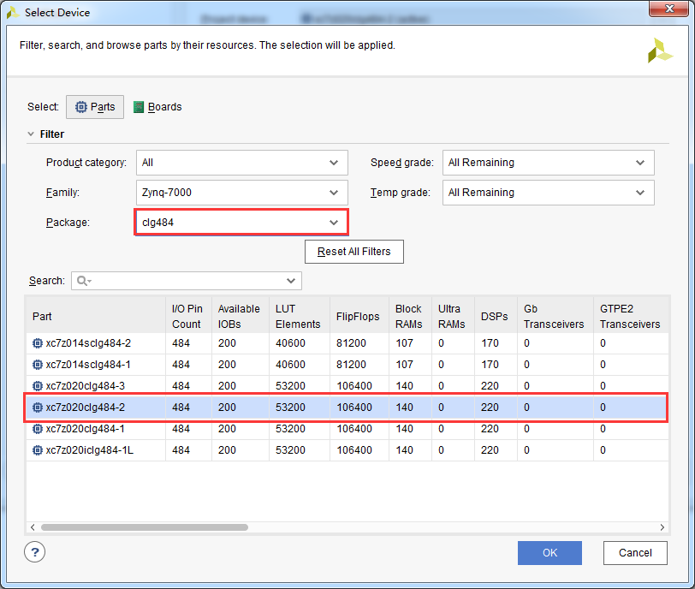Switch to the Parts selection toggle
The height and width of the screenshot is (589, 695).
pos(95,107)
